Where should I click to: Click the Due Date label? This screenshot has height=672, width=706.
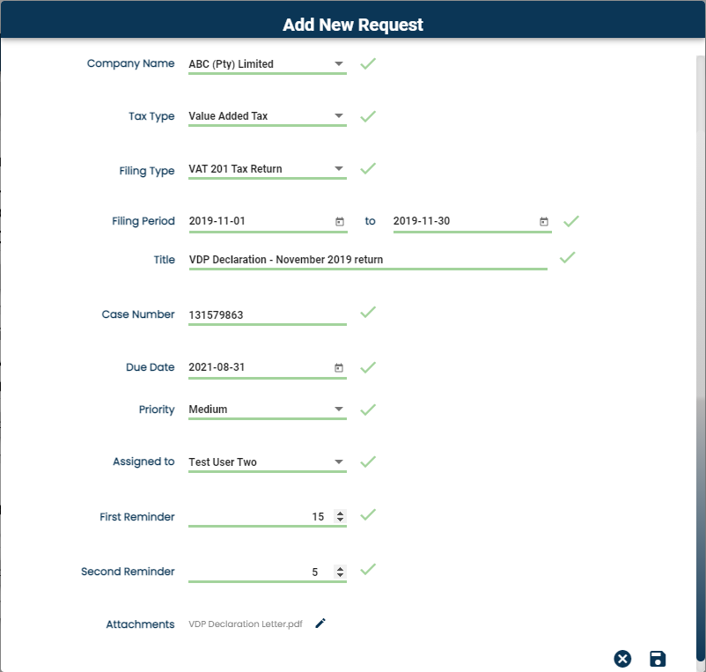coord(150,367)
